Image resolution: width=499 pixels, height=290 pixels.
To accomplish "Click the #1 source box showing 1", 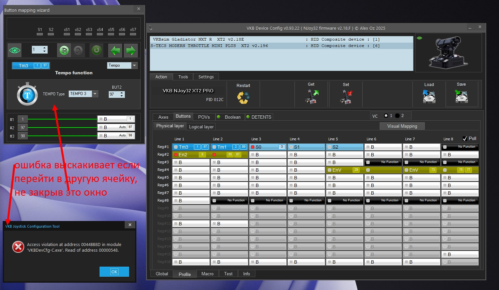I will click(23, 119).
